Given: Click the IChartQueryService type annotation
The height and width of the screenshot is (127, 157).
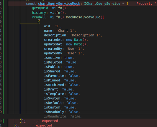Looking at the screenshot, I should (x=102, y=4).
